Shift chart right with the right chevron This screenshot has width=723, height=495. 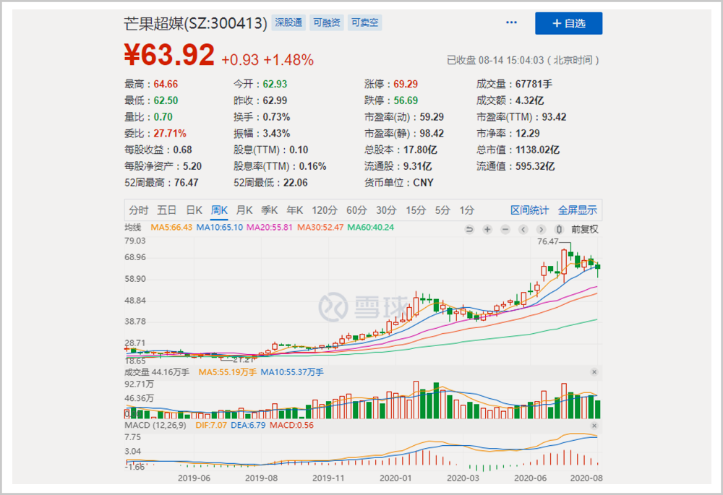pos(541,229)
